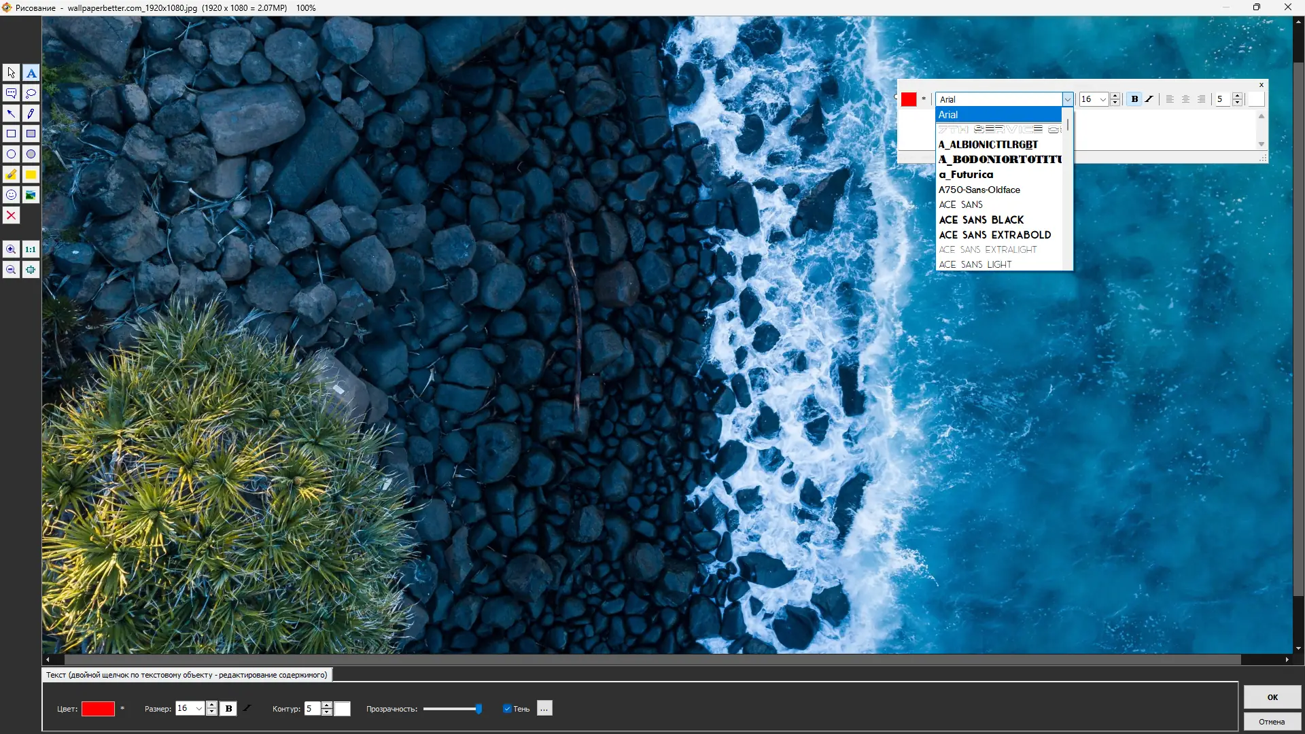
Task: Click the red X delete tool
Action: [11, 215]
